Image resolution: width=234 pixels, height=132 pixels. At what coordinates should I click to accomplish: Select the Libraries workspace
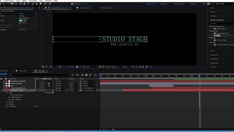193,4
